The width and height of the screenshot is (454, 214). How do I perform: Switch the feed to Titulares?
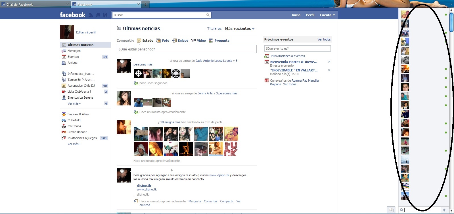coord(214,29)
